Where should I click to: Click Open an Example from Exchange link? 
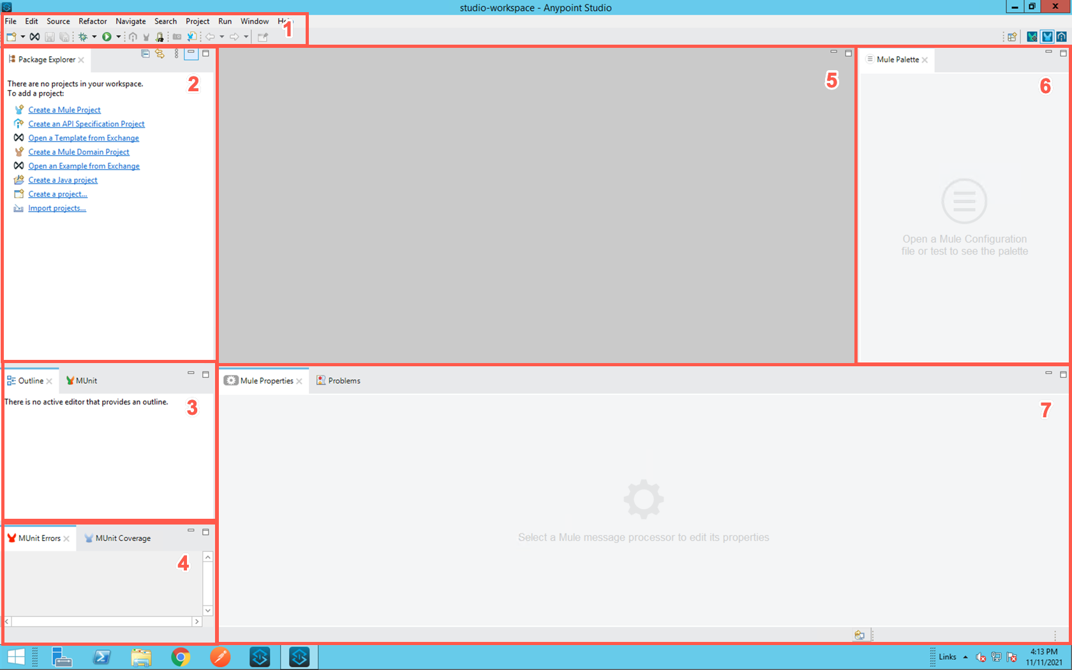click(84, 166)
